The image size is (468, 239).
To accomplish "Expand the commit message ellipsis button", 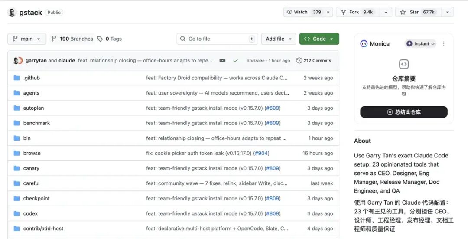I will coord(222,60).
